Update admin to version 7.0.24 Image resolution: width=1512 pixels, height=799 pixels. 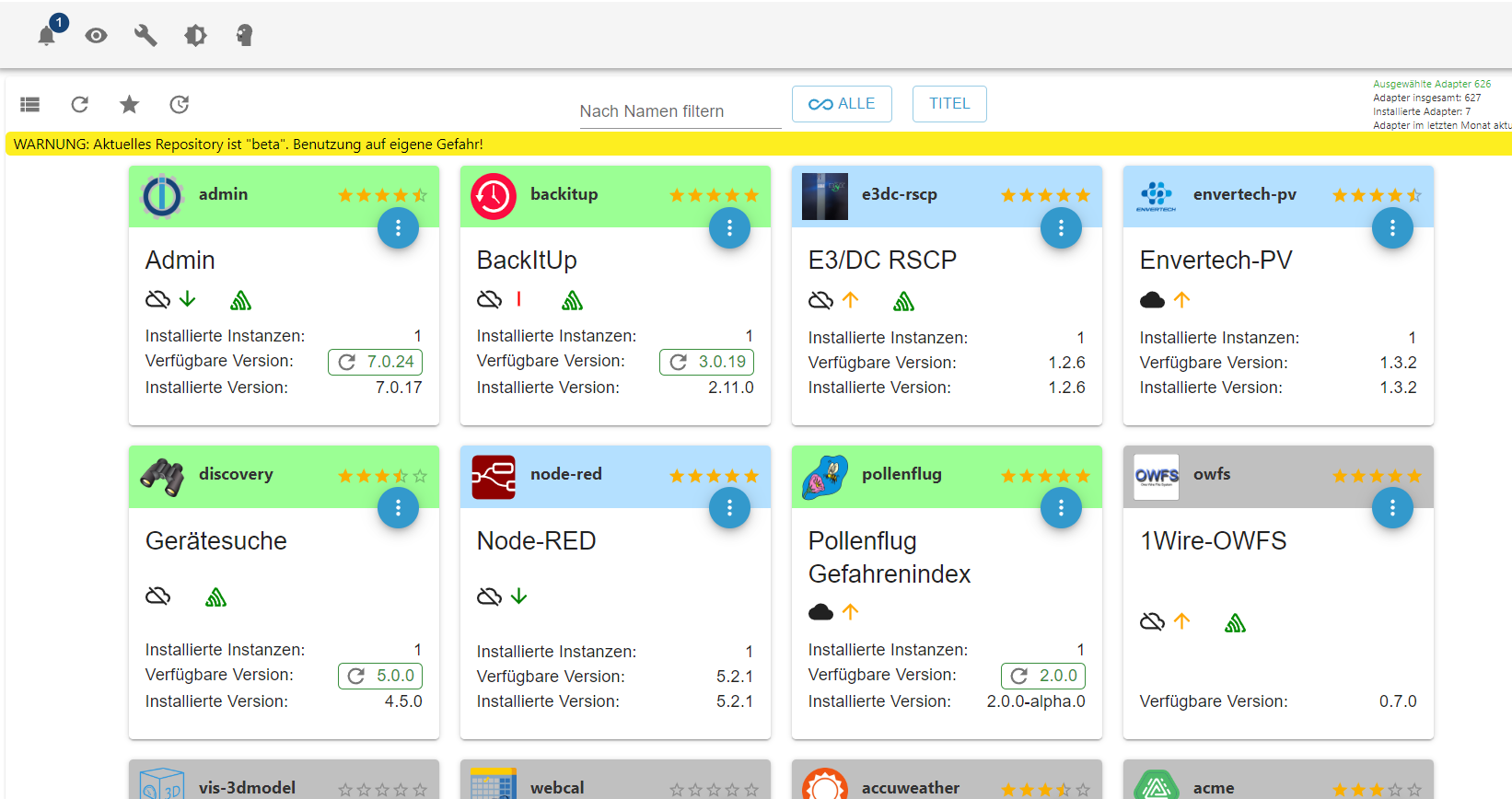pyautogui.click(x=376, y=362)
